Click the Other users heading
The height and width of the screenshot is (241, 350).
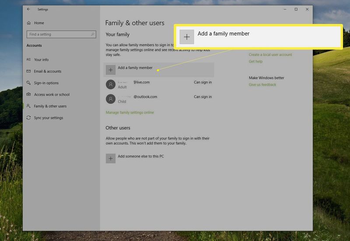pos(118,128)
